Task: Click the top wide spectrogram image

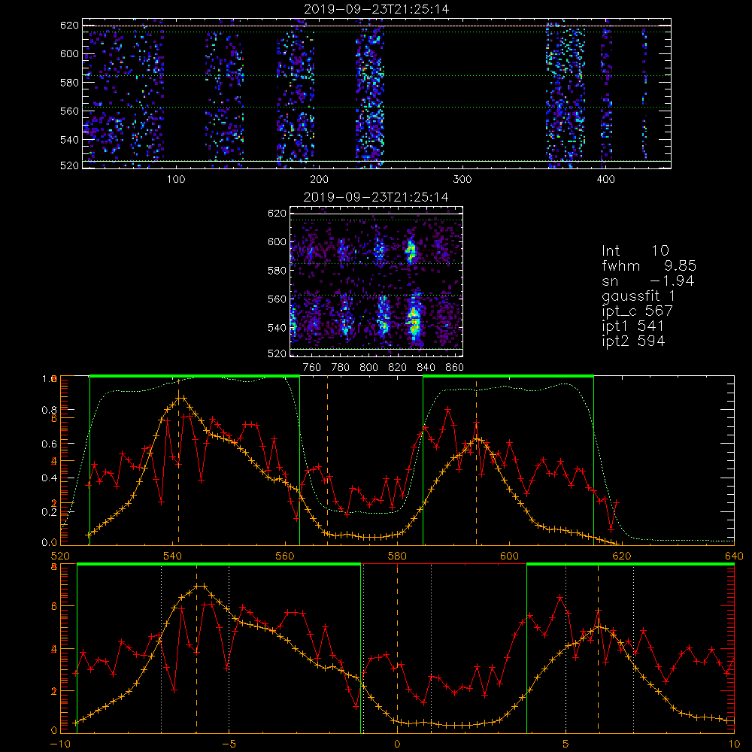Action: click(377, 93)
